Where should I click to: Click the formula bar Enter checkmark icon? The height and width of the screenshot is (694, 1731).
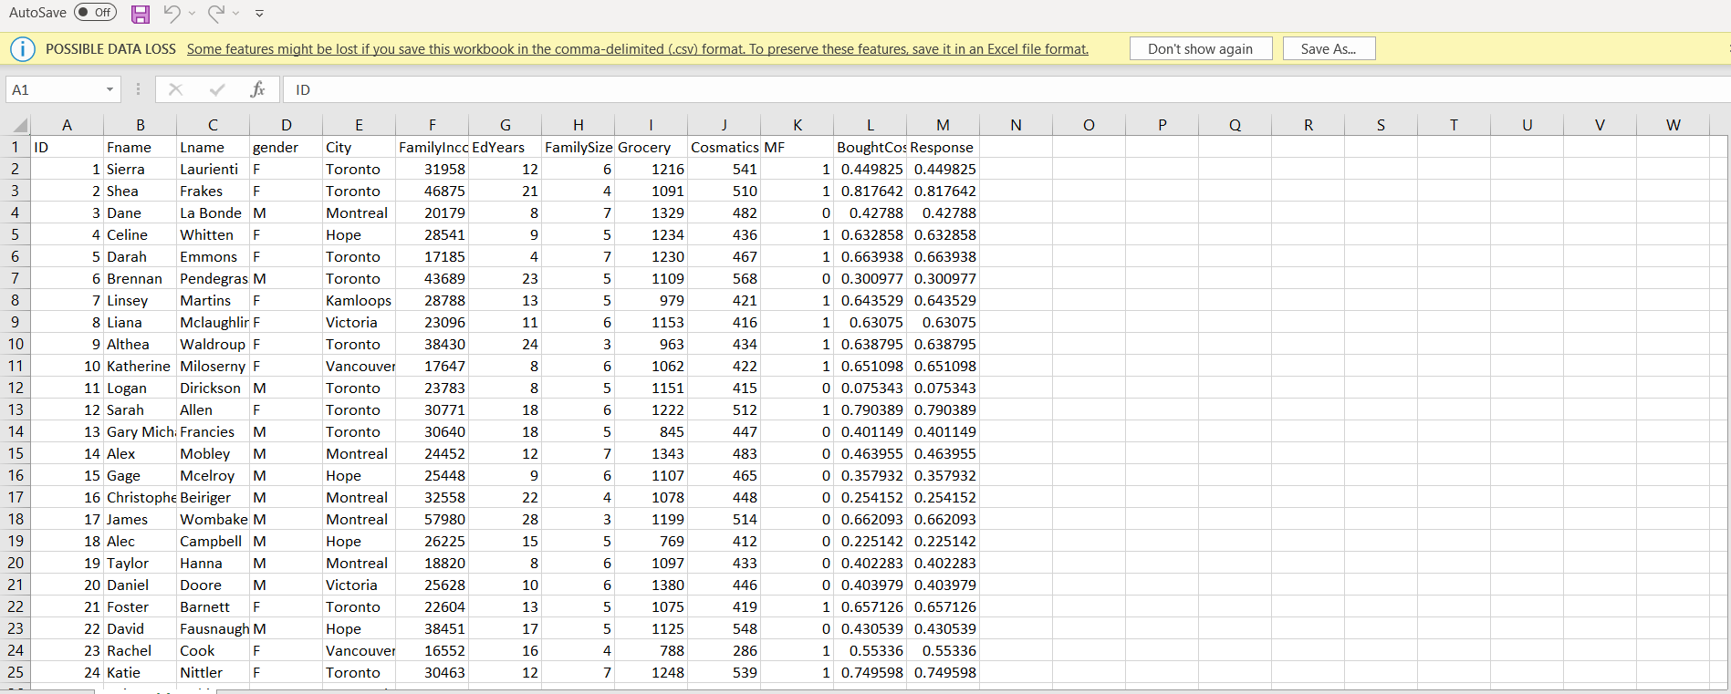pyautogui.click(x=217, y=89)
